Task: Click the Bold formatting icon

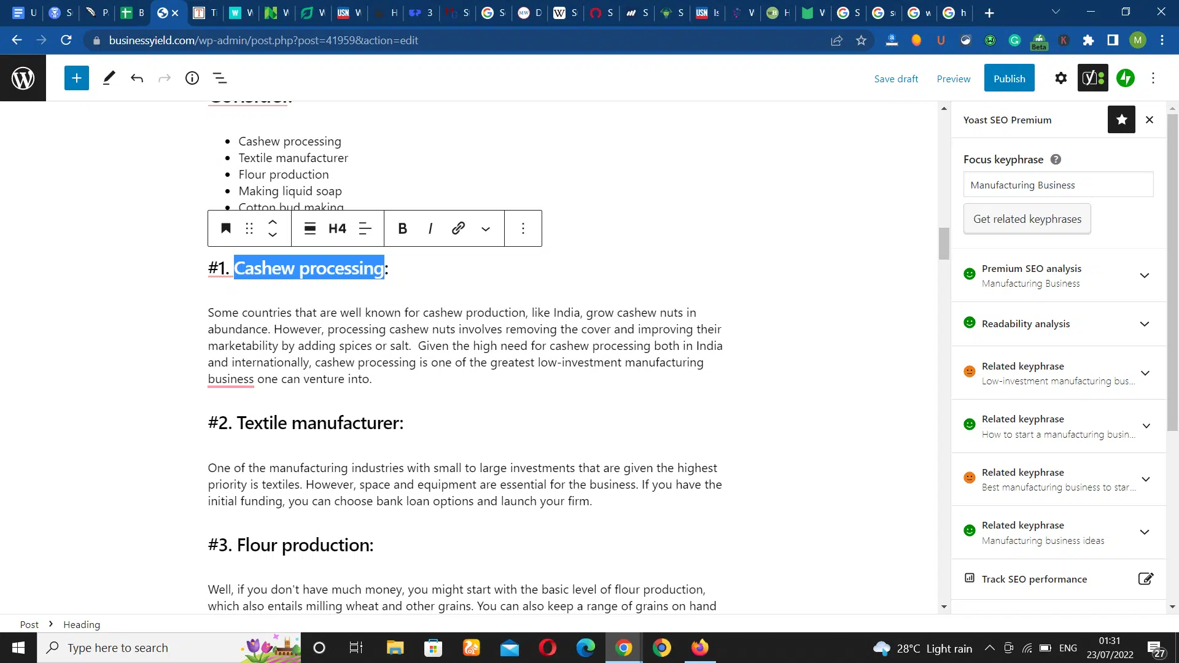Action: point(402,228)
